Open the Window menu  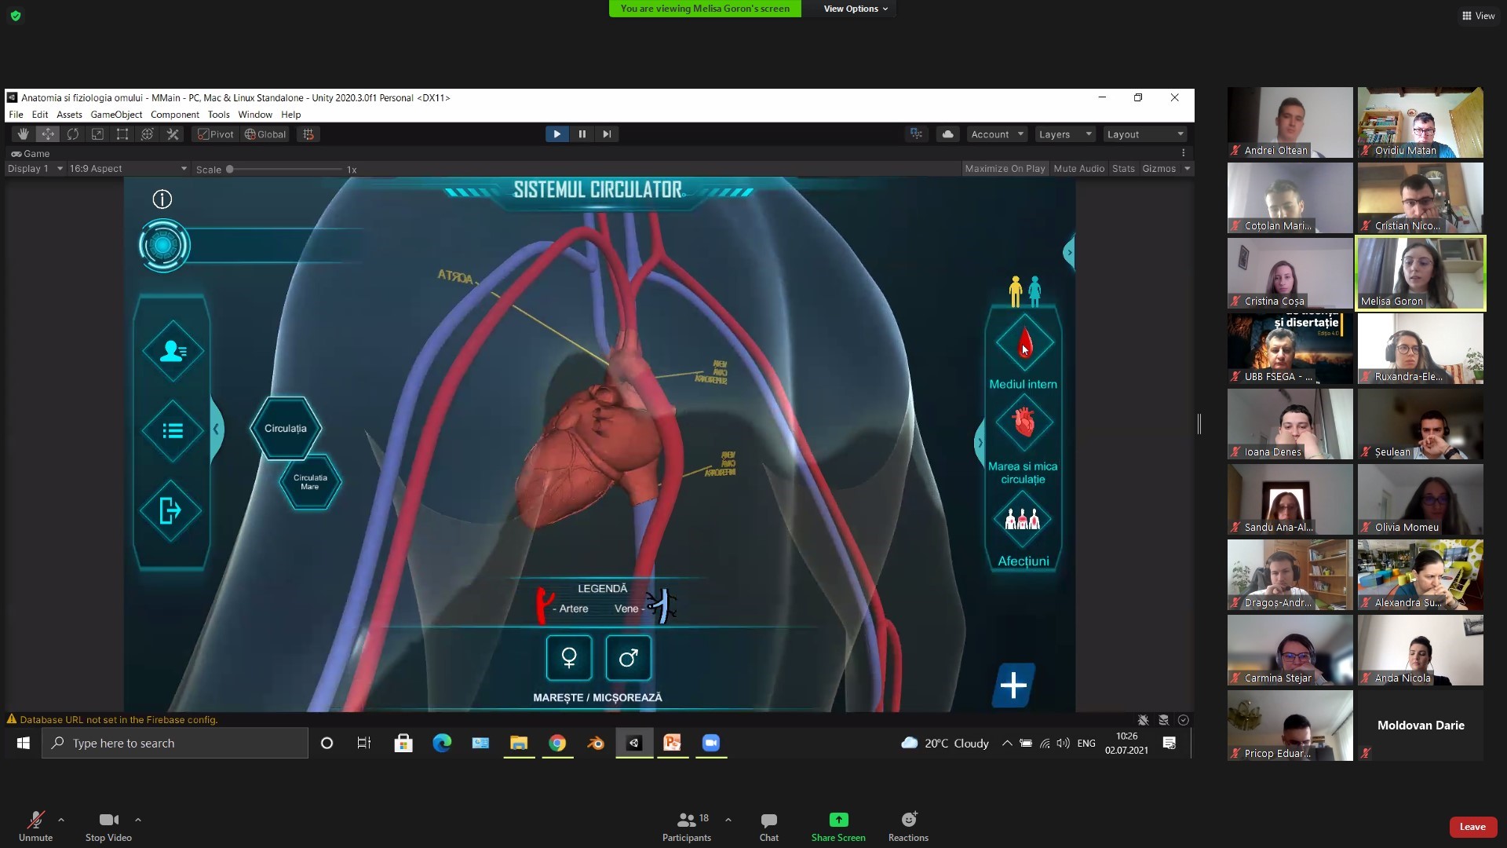tap(255, 115)
